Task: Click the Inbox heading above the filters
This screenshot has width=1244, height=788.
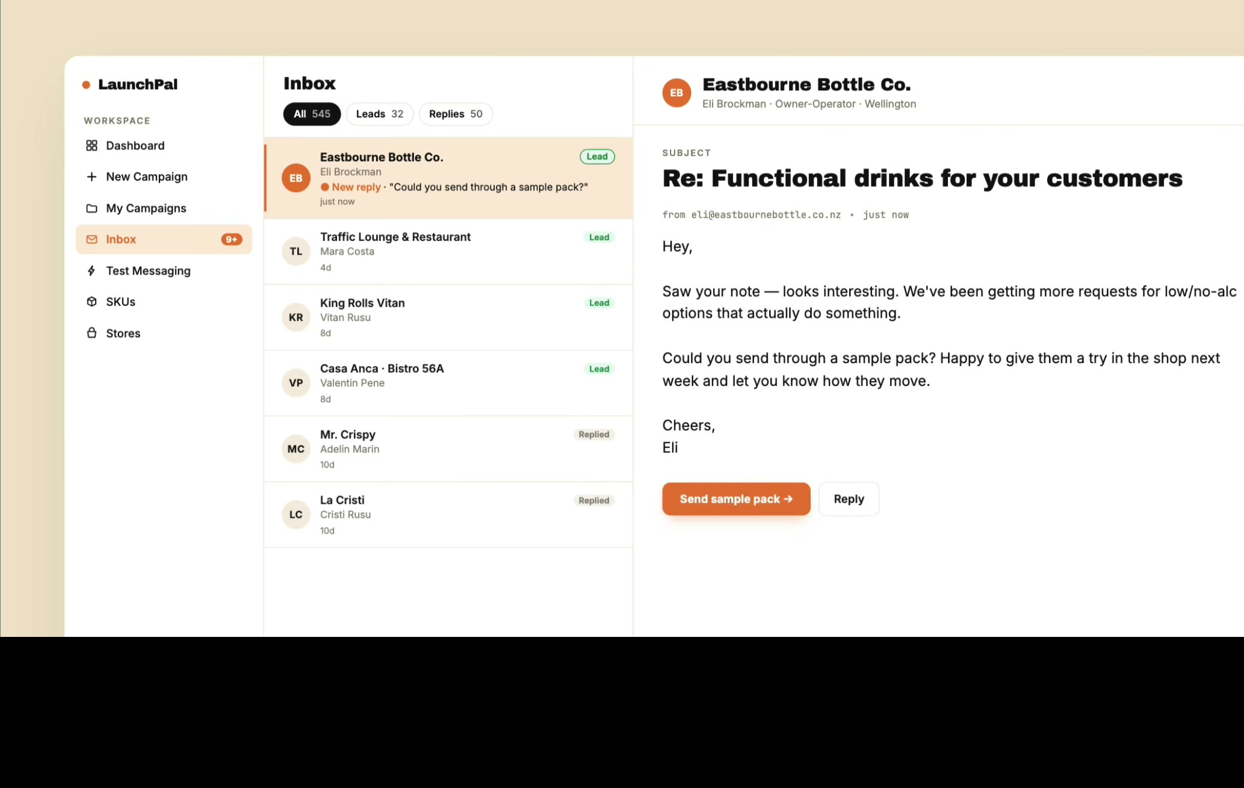Action: tap(309, 83)
